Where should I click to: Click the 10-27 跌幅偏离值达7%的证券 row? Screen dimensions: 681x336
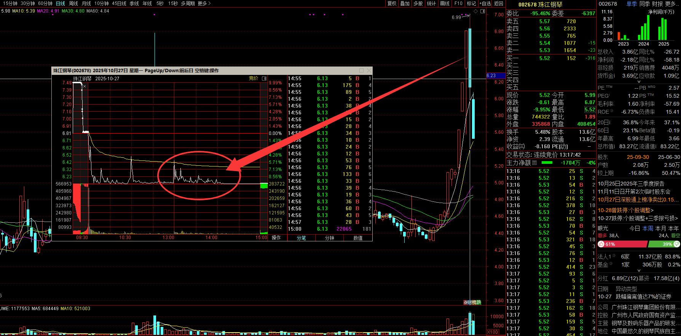pyautogui.click(x=634, y=296)
